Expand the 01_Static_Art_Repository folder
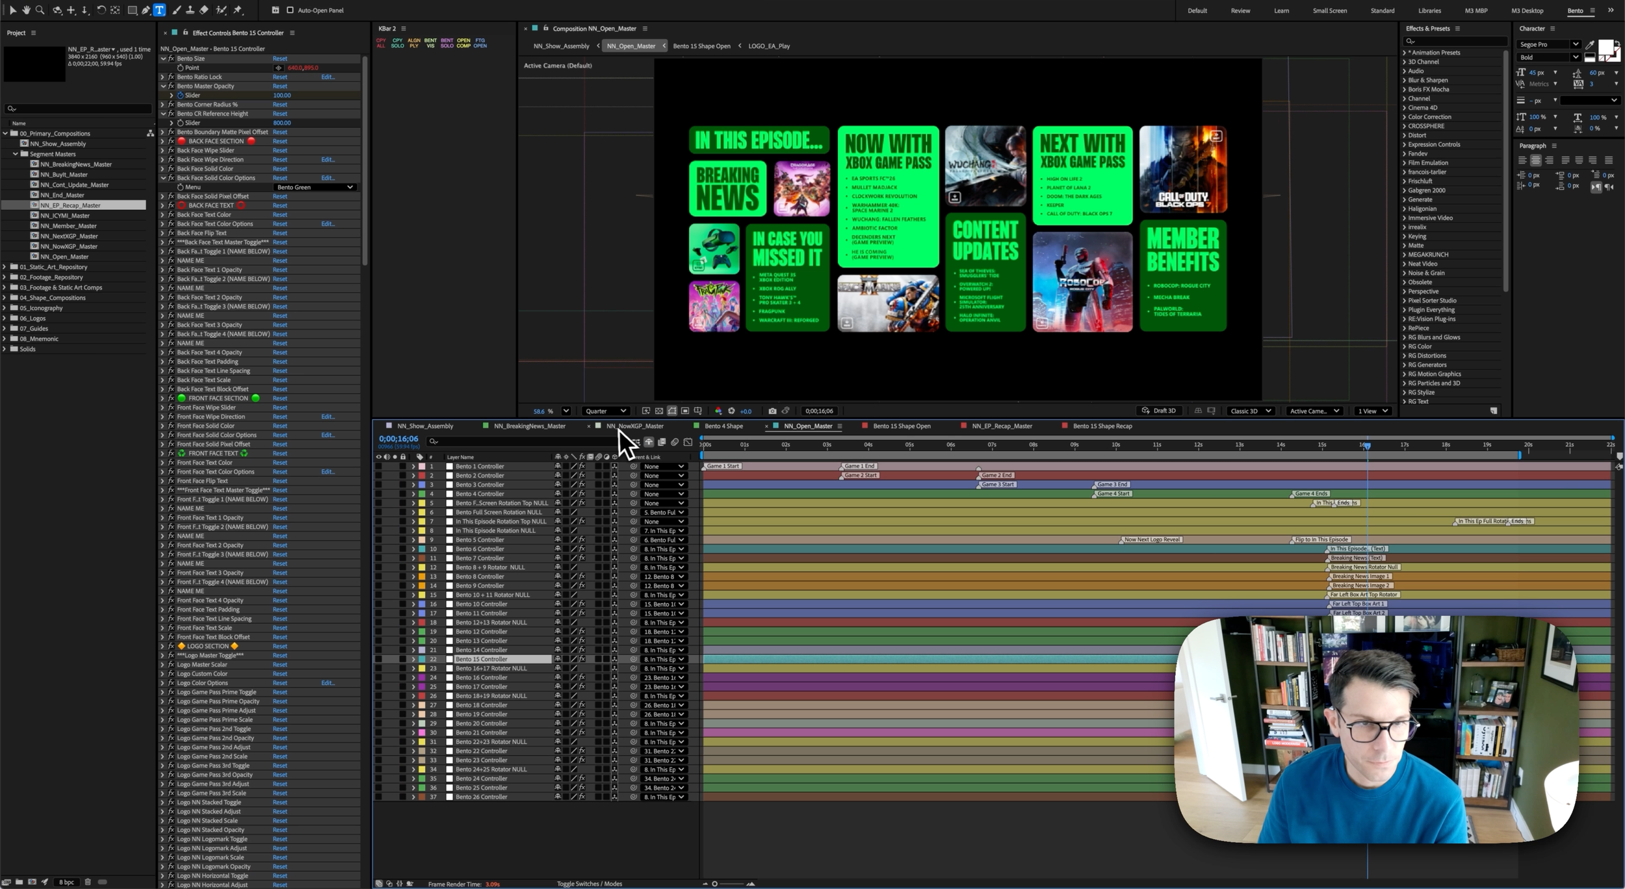Image resolution: width=1625 pixels, height=889 pixels. click(5, 267)
